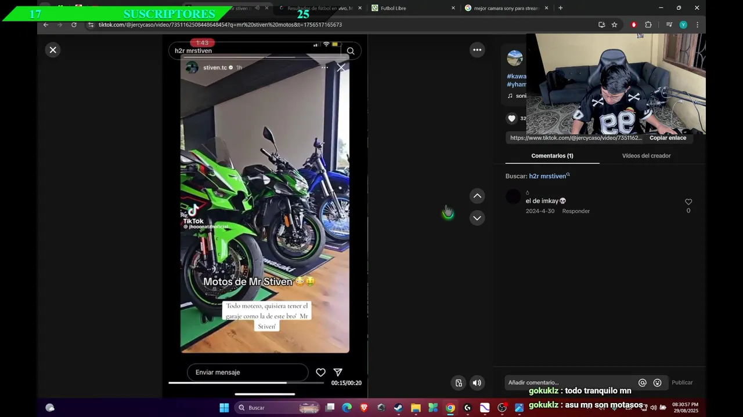Toggle the video volume speaker icon
Viewport: 743px width, 417px height.
[477, 383]
